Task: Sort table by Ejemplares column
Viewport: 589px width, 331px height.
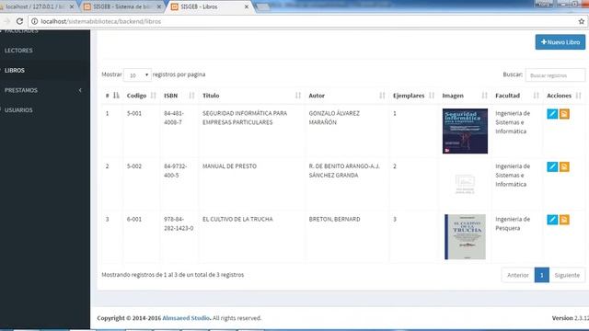Action: [x=413, y=96]
